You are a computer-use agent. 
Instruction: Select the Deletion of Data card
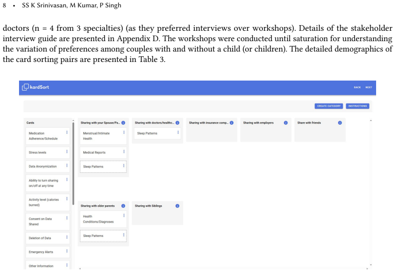[48, 238]
